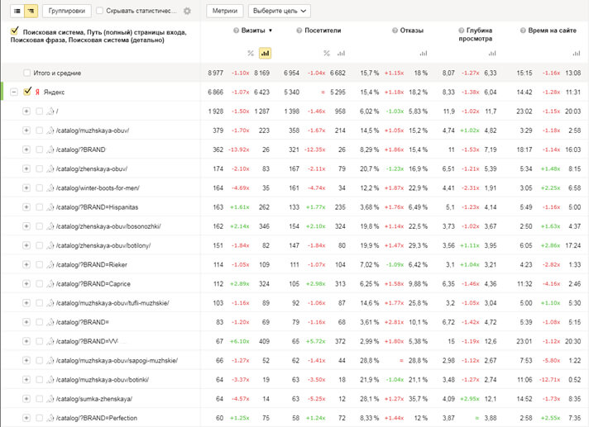Viewport: 589px width, 427px height.
Task: Open settings gear next to statistics checkbox
Action: click(187, 11)
